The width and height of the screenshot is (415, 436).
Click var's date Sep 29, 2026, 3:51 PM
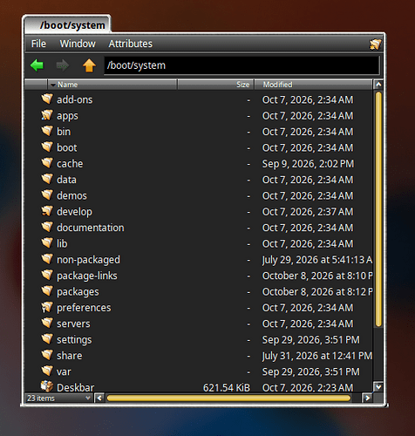(x=311, y=371)
